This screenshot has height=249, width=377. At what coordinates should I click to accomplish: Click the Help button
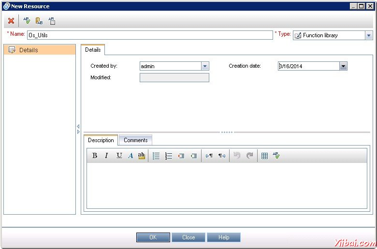click(x=223, y=237)
